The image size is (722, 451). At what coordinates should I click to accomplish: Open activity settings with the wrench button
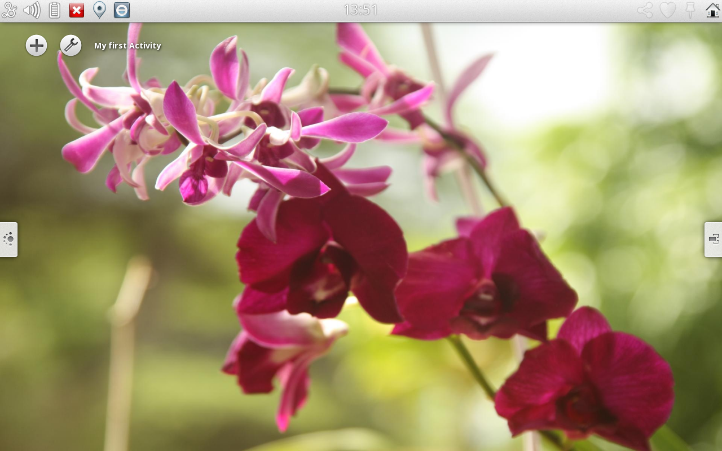71,45
